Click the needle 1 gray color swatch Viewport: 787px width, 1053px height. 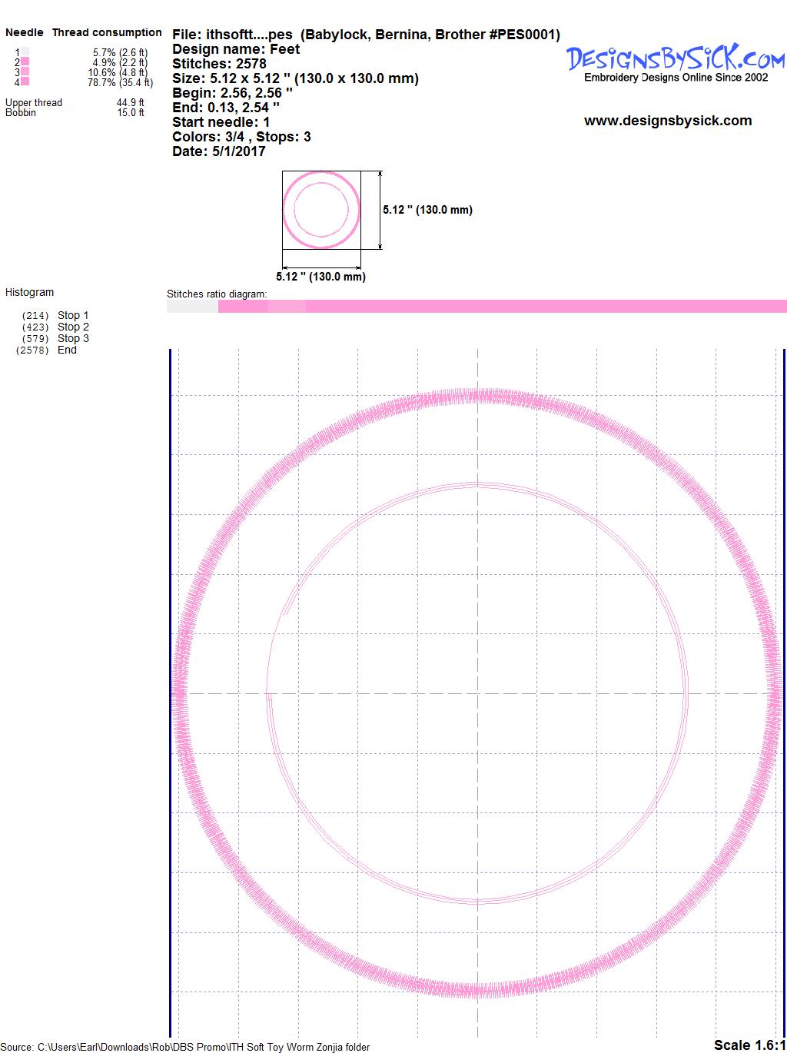point(25,52)
